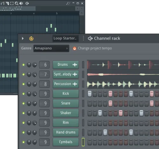Mute the Drums channel with its green LED

point(24,65)
